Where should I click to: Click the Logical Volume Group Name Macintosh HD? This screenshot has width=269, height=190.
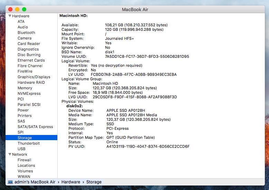(105, 83)
